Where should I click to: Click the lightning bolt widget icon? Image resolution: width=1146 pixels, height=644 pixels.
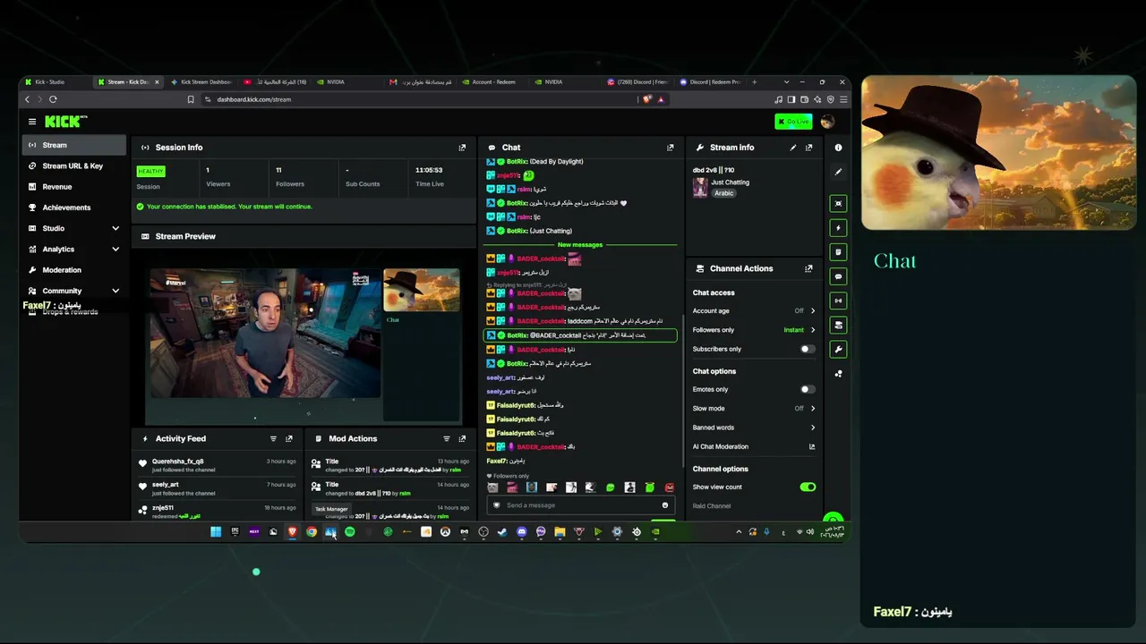click(x=838, y=228)
